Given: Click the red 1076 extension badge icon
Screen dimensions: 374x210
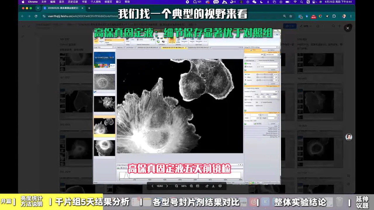Looking at the screenshot, I should (313, 17).
